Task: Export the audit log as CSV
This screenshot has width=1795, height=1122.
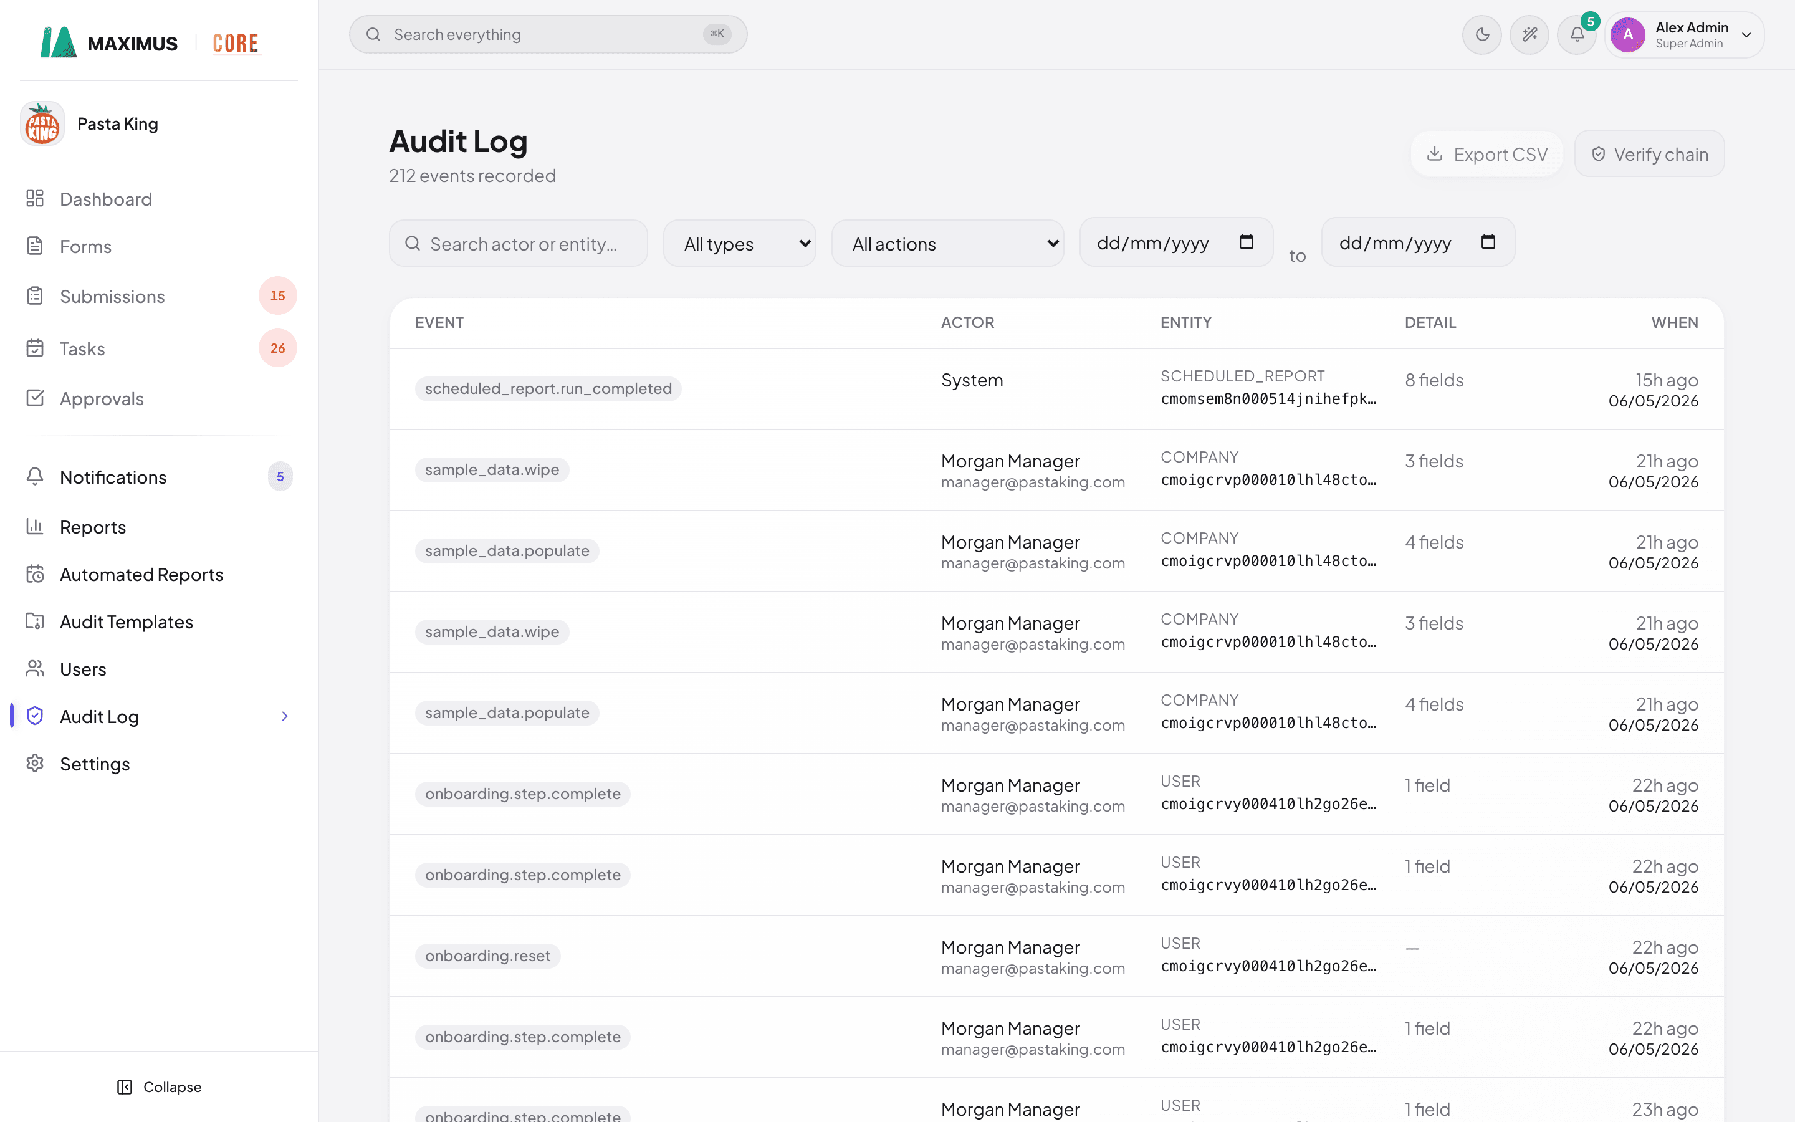Action: (x=1486, y=155)
